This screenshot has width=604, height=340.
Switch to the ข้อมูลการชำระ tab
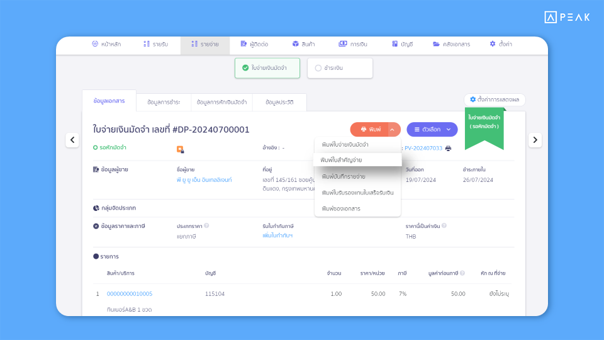coord(164,102)
